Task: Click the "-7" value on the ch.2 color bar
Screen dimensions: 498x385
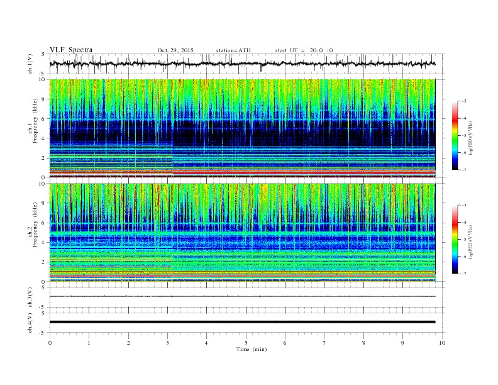Action: [463, 274]
